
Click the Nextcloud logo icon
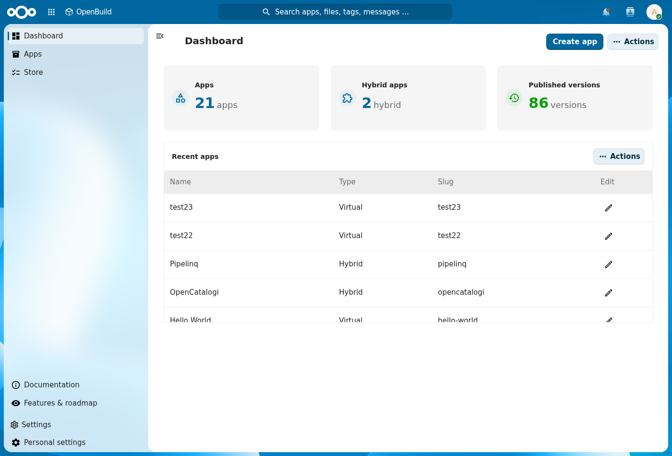click(x=22, y=12)
